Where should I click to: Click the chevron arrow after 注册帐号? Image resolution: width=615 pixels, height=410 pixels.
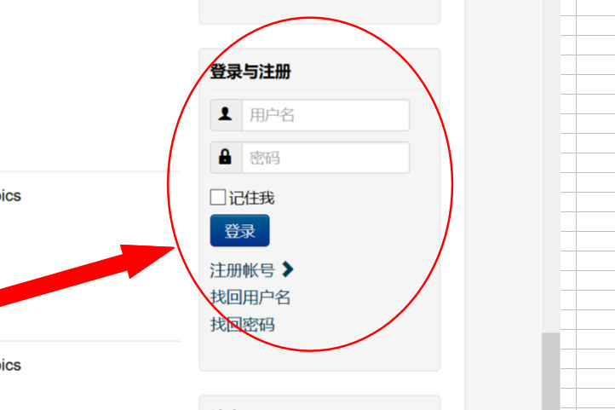pyautogui.click(x=288, y=269)
